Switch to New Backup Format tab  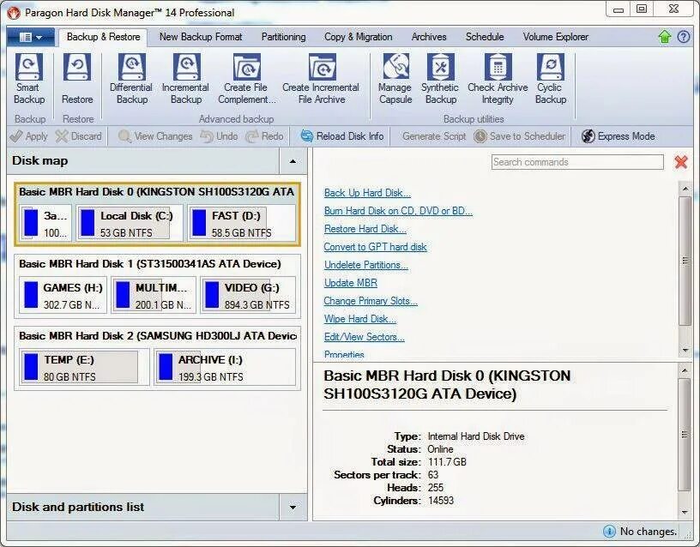click(x=201, y=37)
